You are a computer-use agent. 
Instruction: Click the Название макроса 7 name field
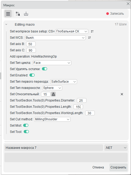pyautogui.click(x=54, y=148)
